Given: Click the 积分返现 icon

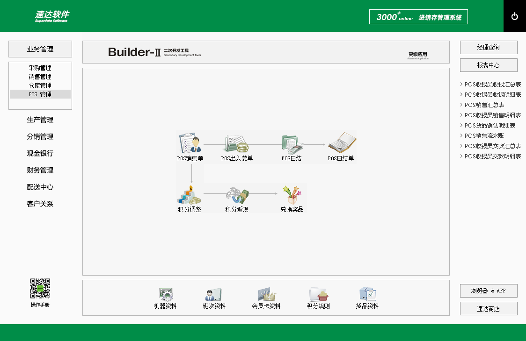Looking at the screenshot, I should point(237,195).
